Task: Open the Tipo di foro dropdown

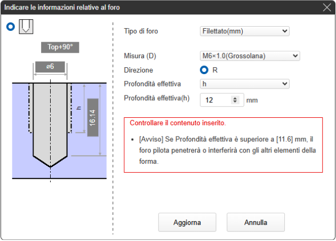Action: (244, 31)
